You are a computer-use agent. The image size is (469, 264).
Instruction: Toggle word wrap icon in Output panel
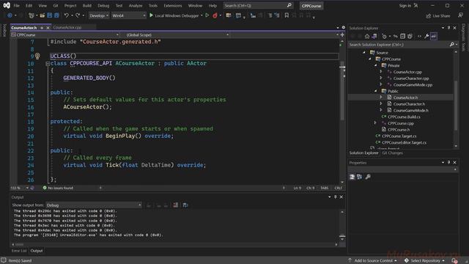tap(185, 205)
